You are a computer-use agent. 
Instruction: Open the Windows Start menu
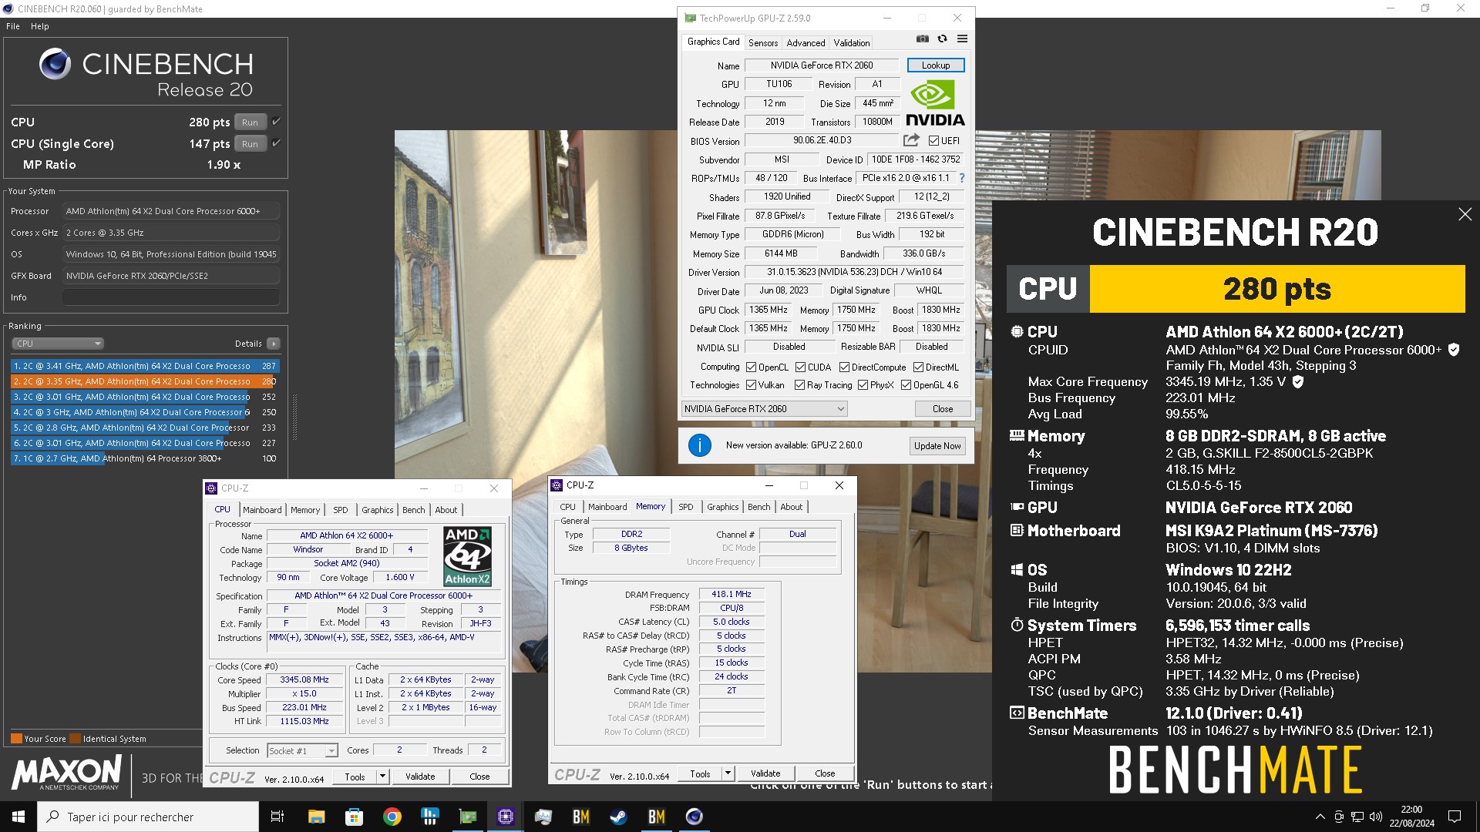point(18,817)
